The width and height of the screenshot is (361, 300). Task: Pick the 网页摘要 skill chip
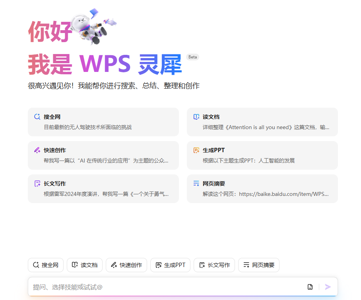click(x=259, y=265)
